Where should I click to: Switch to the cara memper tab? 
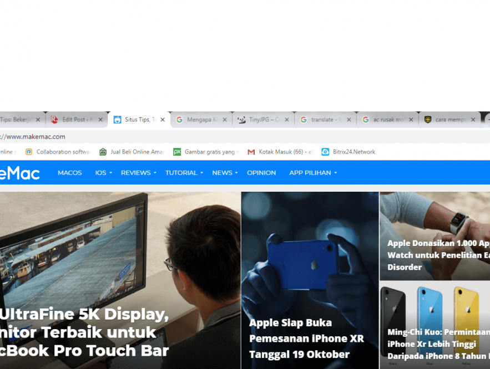449,120
